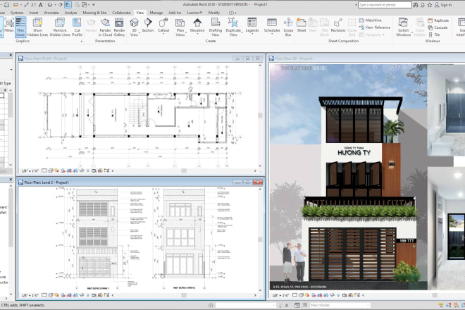Click Replicate window button
The height and width of the screenshot is (310, 465).
438,20
